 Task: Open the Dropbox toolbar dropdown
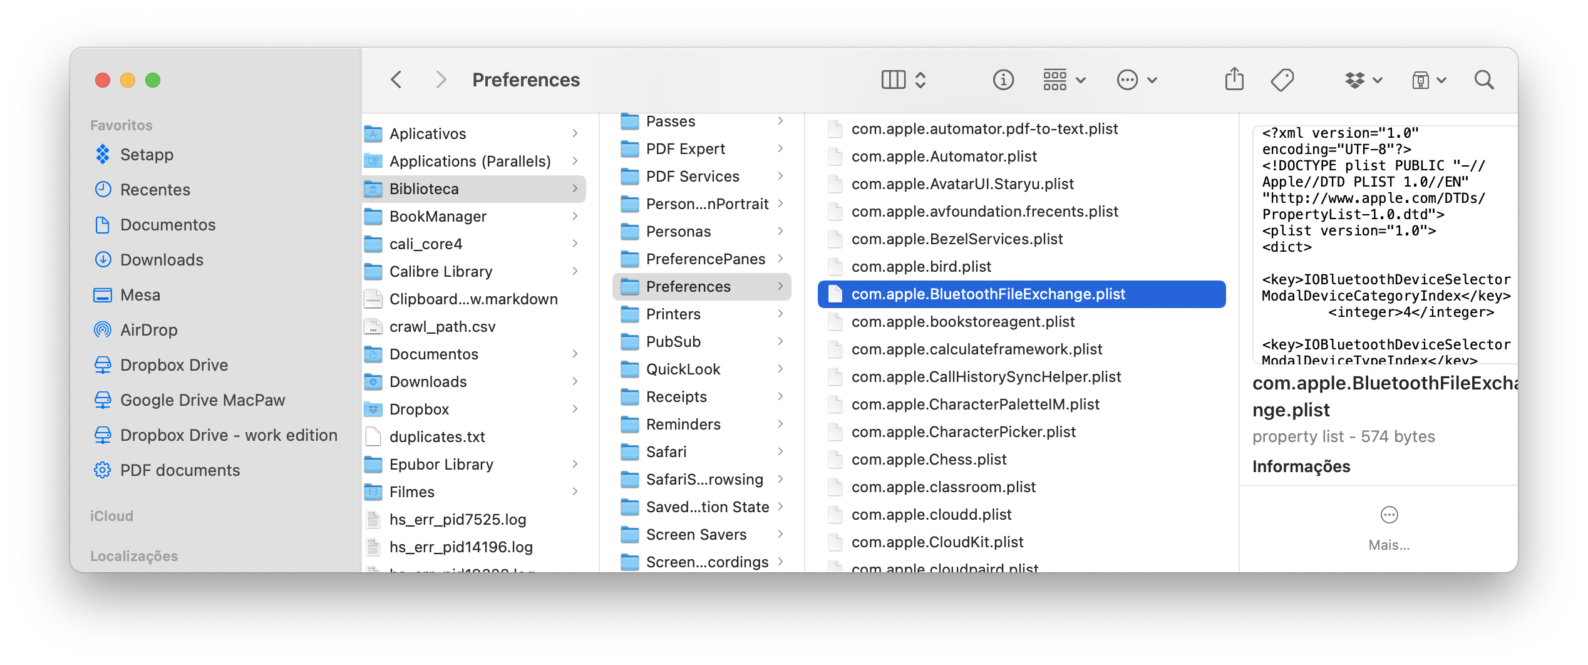pos(1363,80)
